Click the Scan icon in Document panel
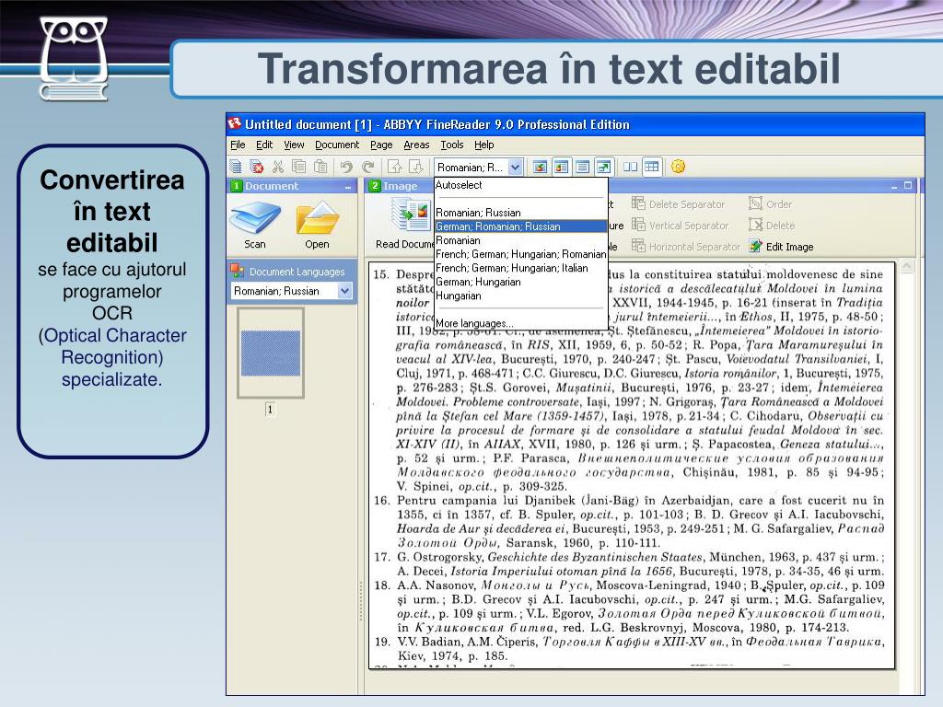 point(255,217)
